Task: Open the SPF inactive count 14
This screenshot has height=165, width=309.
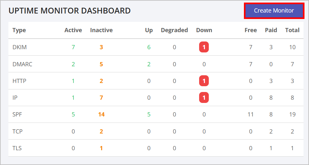Action: point(101,114)
